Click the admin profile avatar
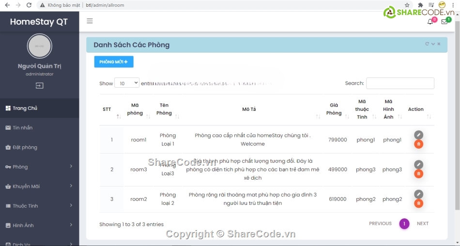Screen dimensions: 460x246 click(39, 46)
